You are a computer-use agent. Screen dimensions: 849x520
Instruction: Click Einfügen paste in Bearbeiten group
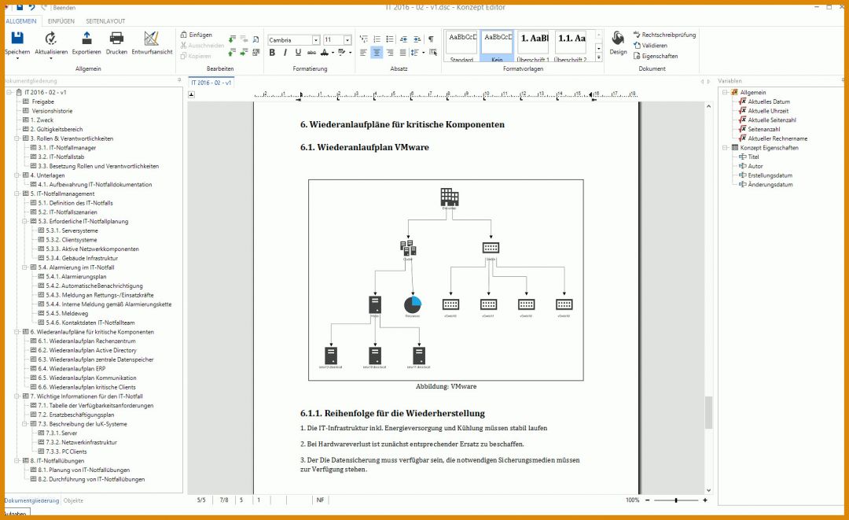196,35
